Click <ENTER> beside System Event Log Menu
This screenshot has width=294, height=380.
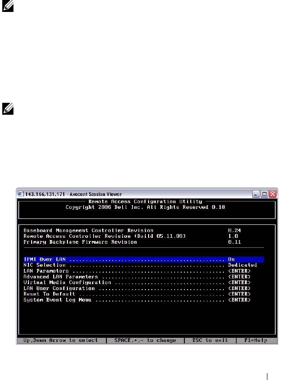point(239,300)
